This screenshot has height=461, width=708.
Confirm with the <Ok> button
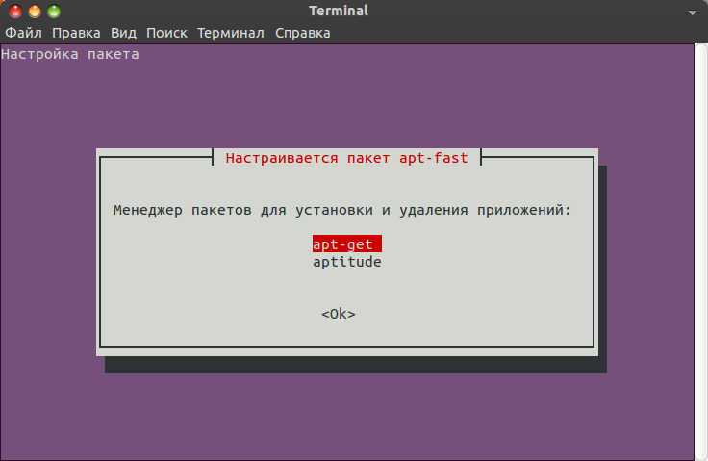coord(339,314)
